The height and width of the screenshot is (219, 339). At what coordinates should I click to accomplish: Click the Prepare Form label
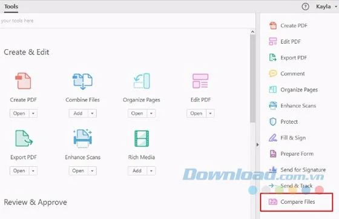297,153
